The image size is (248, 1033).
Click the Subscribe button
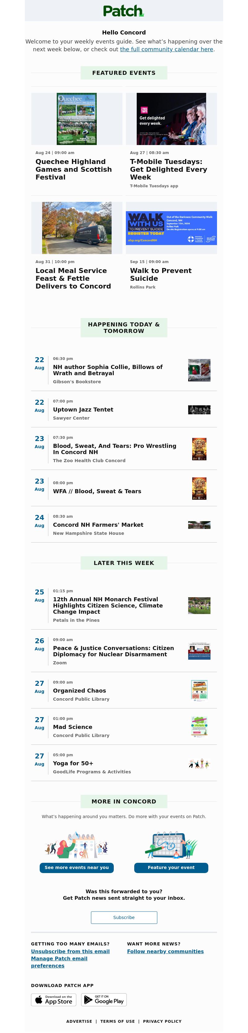tap(124, 917)
